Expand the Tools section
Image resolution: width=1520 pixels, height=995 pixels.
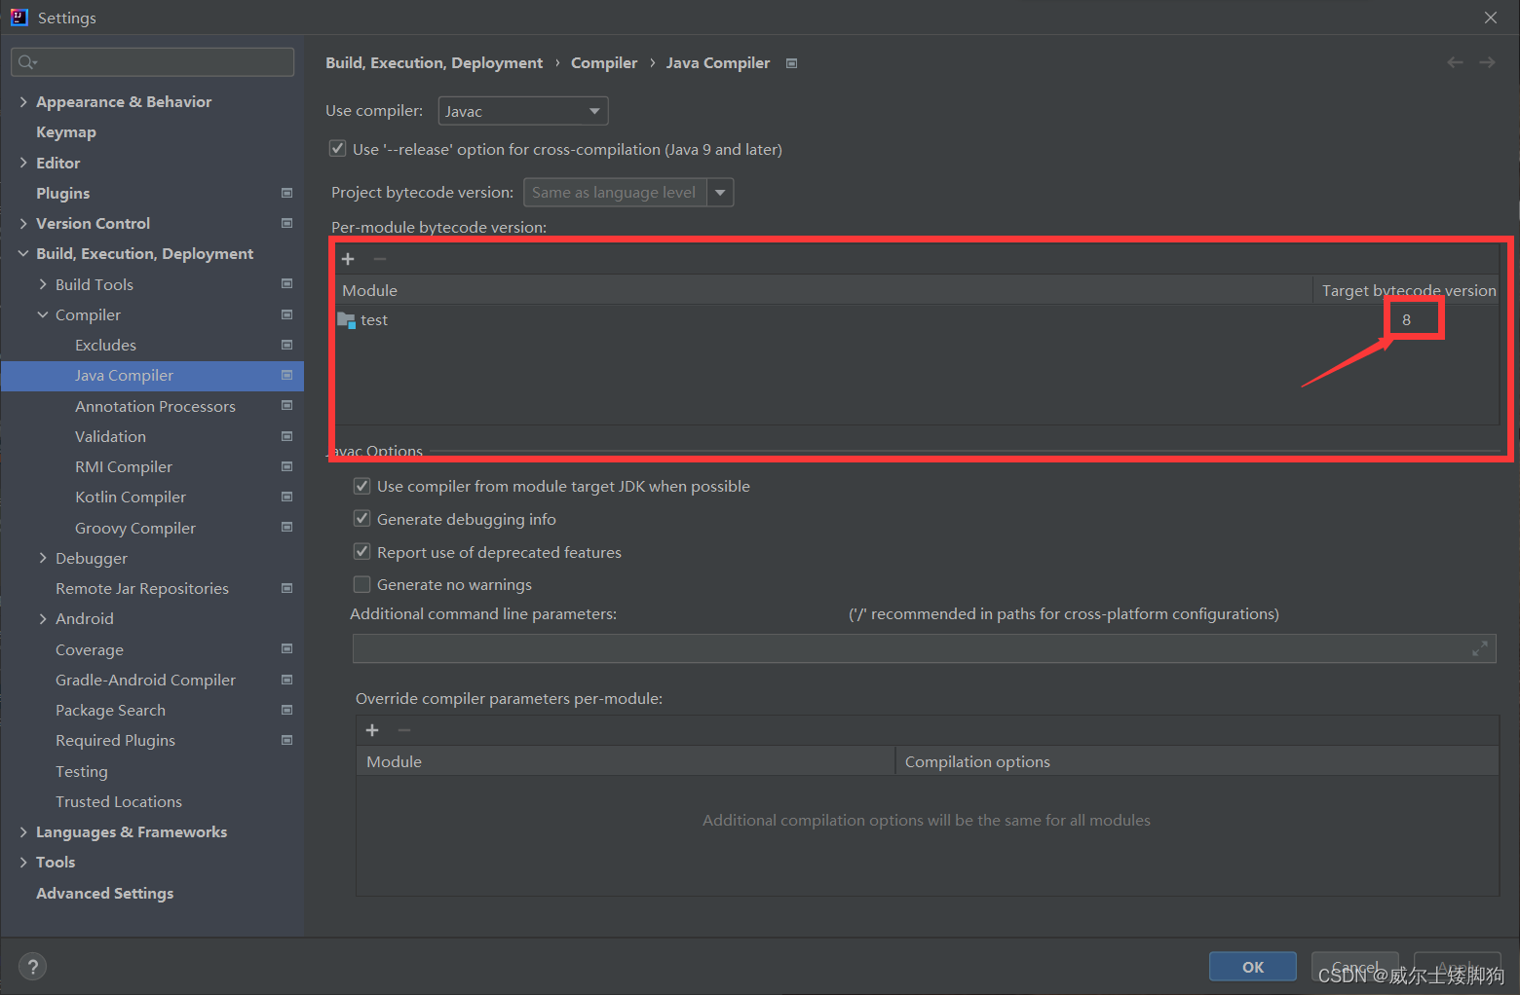[23, 862]
